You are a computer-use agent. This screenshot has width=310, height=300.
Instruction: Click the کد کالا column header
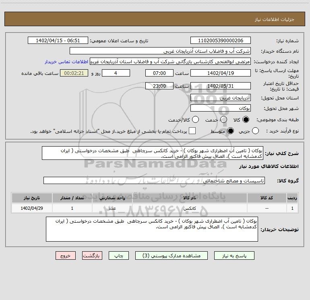pyautogui.click(x=267, y=198)
